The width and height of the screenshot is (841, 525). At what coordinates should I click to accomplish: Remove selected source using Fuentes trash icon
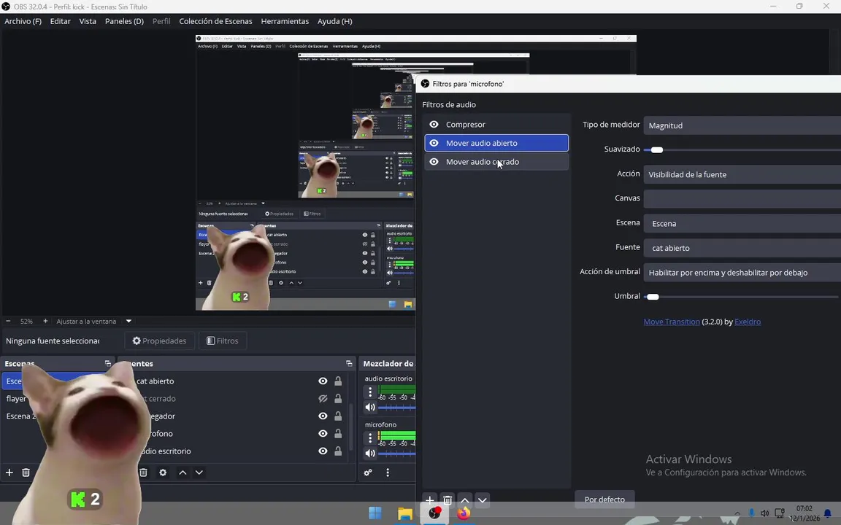(143, 472)
